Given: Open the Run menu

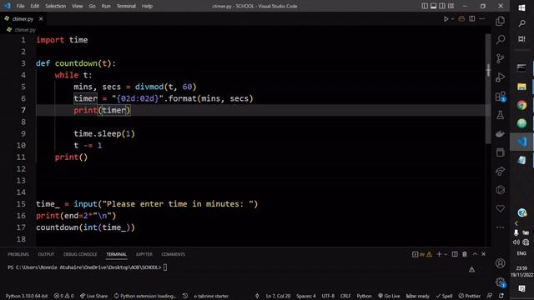Looking at the screenshot, I should click(106, 6).
